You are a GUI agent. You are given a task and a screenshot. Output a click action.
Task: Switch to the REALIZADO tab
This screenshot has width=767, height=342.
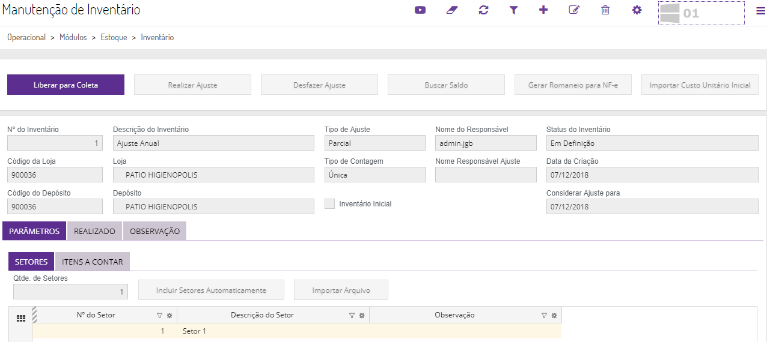(94, 231)
